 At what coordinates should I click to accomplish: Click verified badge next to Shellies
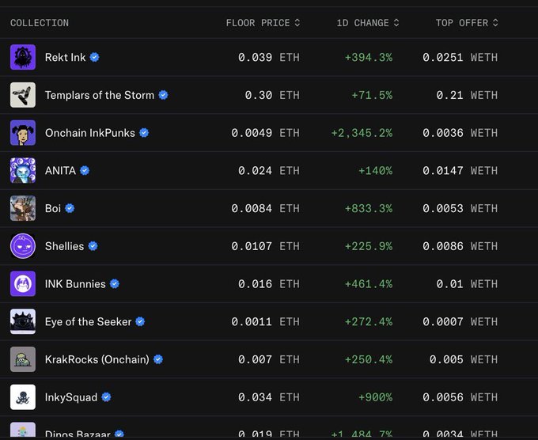[93, 246]
